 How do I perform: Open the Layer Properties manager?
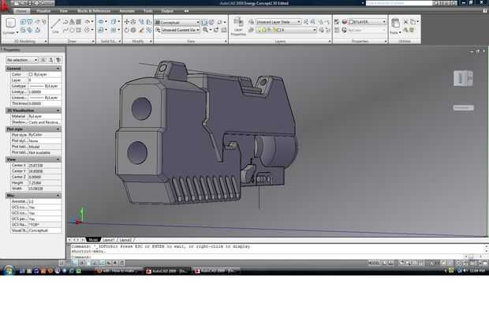(238, 26)
